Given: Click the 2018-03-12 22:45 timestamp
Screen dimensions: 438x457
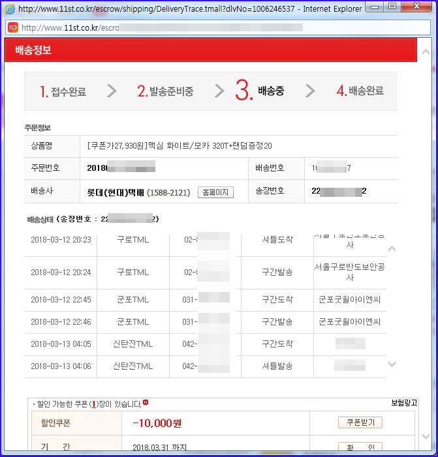Looking at the screenshot, I should [x=61, y=300].
